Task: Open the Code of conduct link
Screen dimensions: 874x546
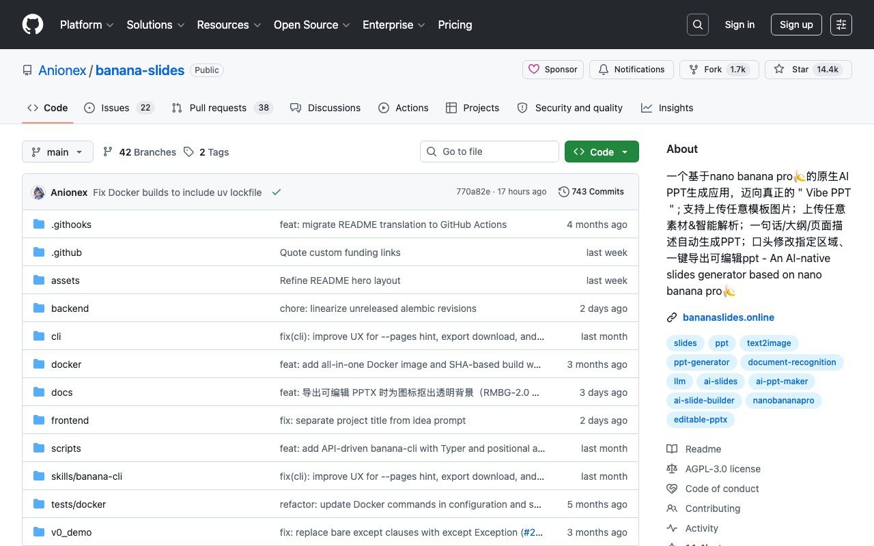Action: [713, 489]
